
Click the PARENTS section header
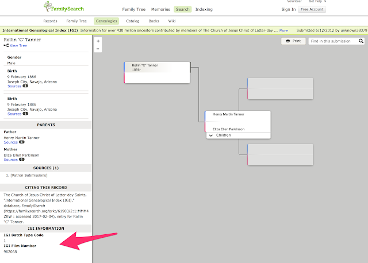46,125
